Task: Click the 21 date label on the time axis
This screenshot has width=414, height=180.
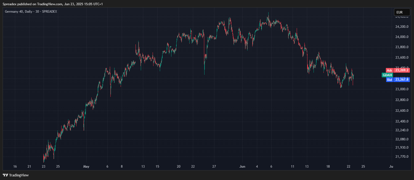Action: point(30,167)
